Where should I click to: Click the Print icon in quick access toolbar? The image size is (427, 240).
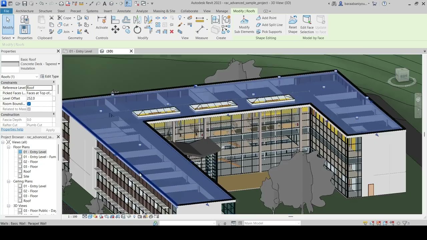61,4
